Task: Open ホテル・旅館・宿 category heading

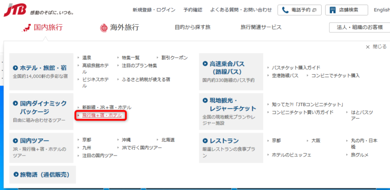Action: (43, 68)
